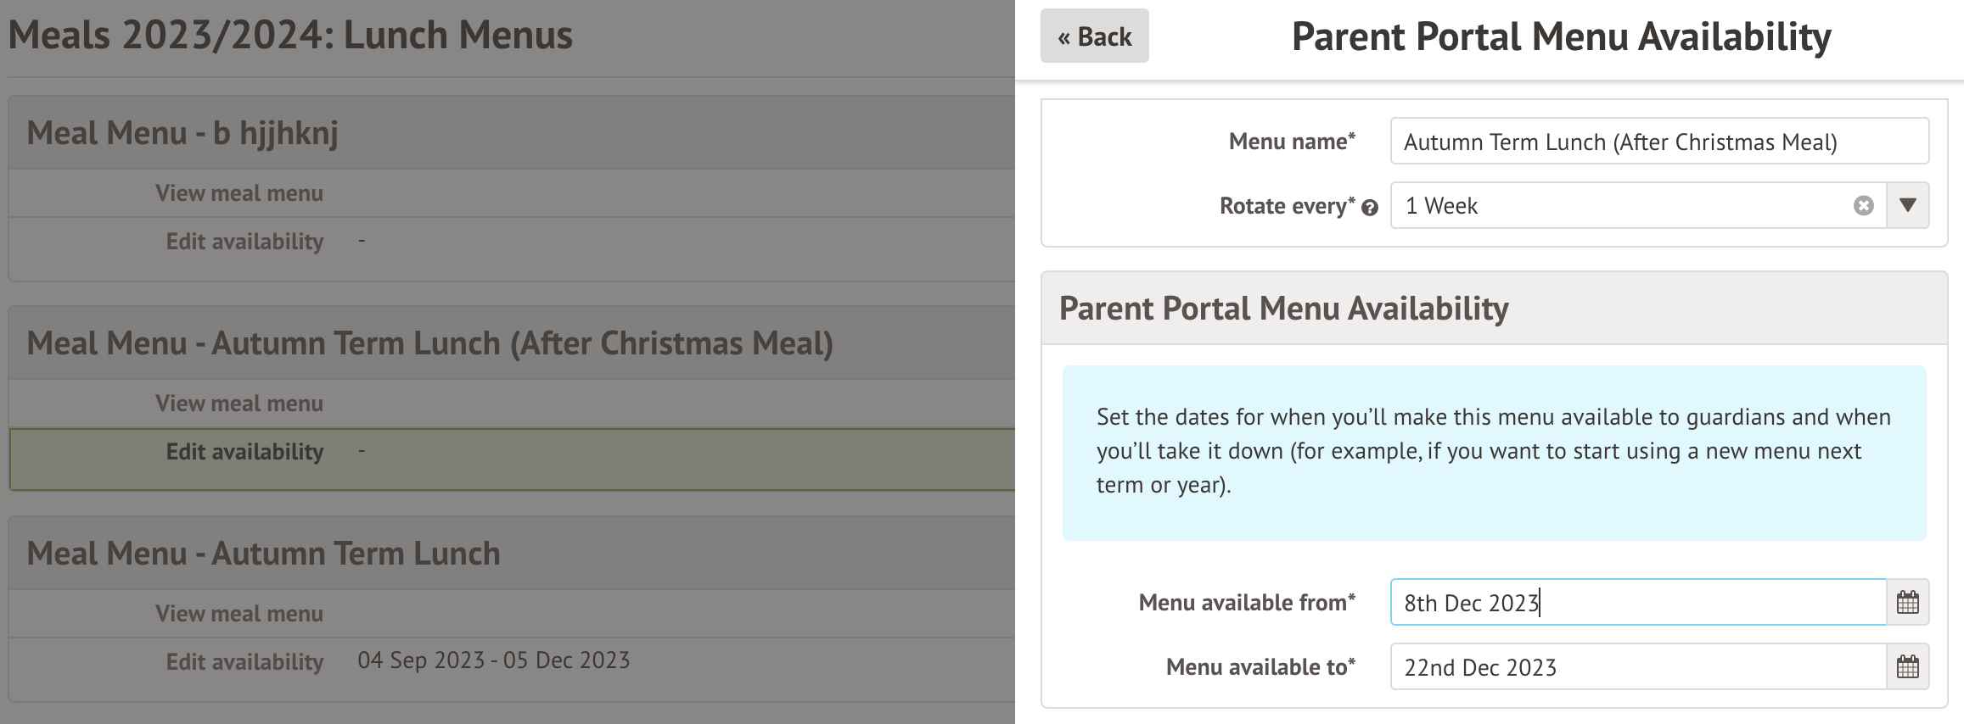Image resolution: width=1964 pixels, height=724 pixels.
Task: Click the blue info box about guardian dates
Action: coord(1494,452)
